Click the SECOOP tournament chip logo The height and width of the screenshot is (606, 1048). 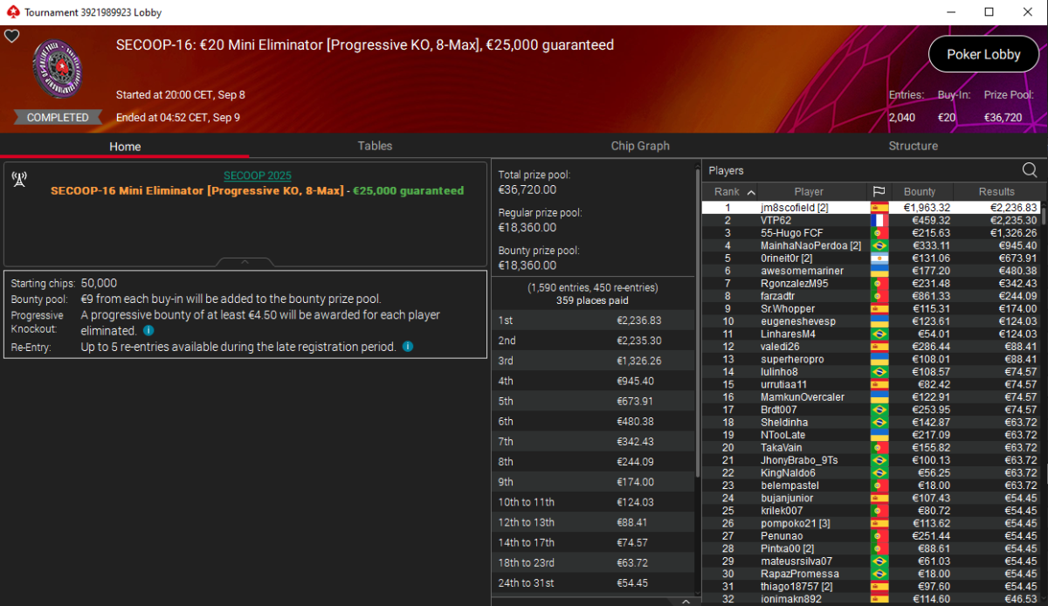58,70
